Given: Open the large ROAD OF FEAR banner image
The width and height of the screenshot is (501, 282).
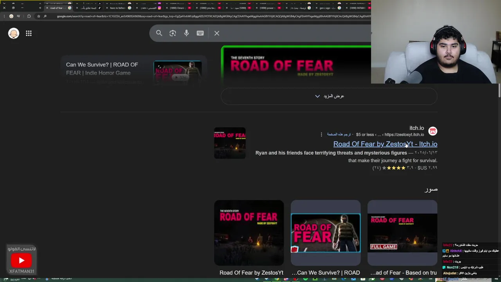Looking at the screenshot, I should point(296,65).
